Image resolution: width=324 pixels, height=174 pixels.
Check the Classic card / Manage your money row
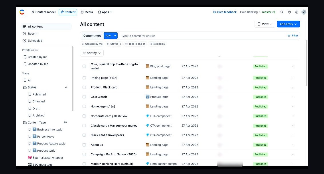(x=84, y=126)
